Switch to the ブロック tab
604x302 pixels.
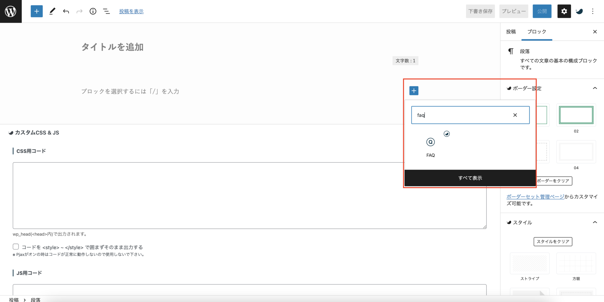[536, 32]
